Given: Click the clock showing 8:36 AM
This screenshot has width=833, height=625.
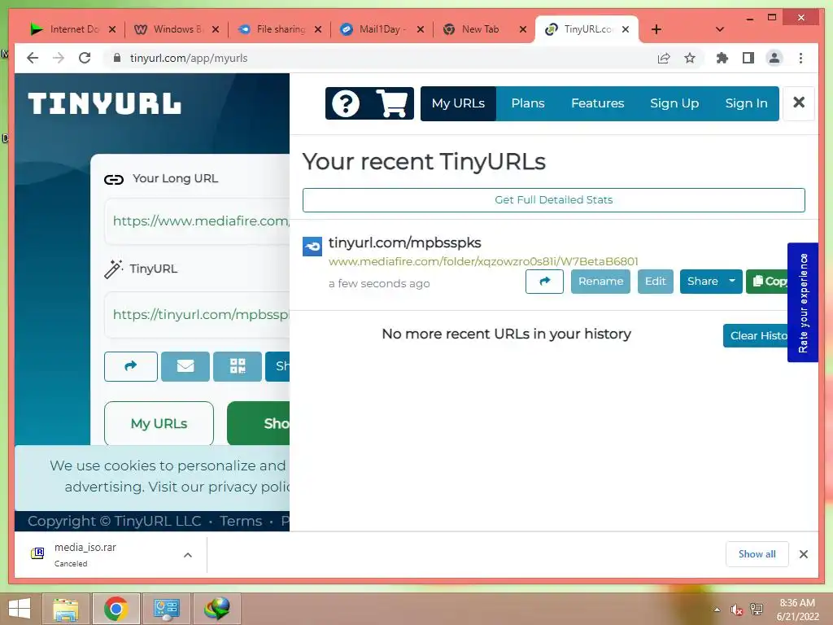Looking at the screenshot, I should pyautogui.click(x=797, y=603).
